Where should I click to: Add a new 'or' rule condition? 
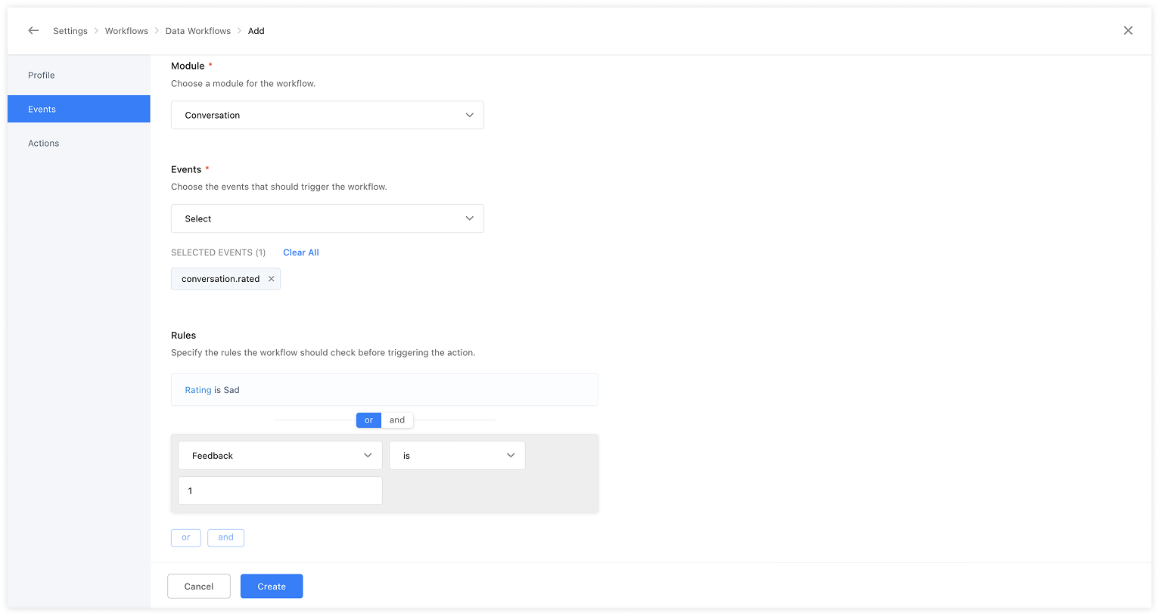pyautogui.click(x=186, y=537)
